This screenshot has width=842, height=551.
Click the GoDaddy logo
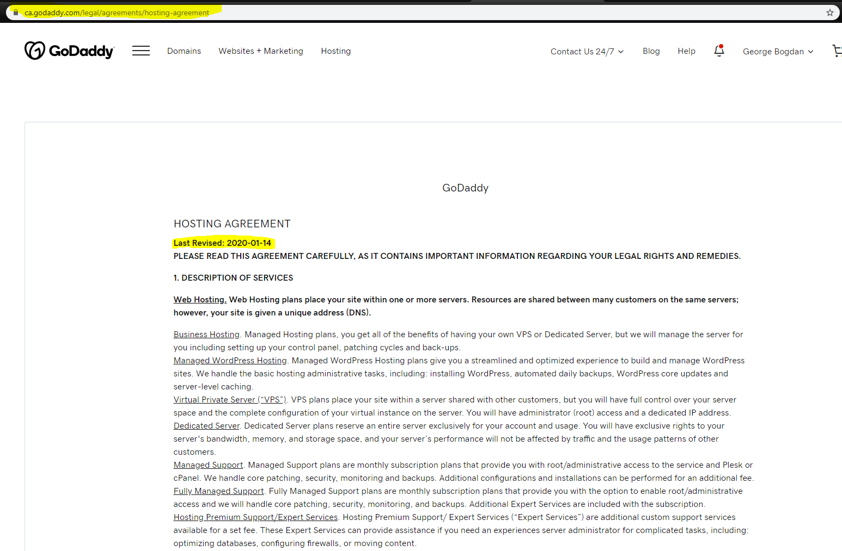pos(69,50)
